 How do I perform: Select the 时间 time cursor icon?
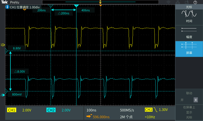tap(189, 16)
